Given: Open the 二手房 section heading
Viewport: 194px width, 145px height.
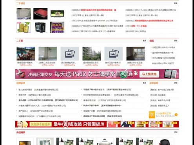Looking at the screenshot, I should tap(20, 41).
